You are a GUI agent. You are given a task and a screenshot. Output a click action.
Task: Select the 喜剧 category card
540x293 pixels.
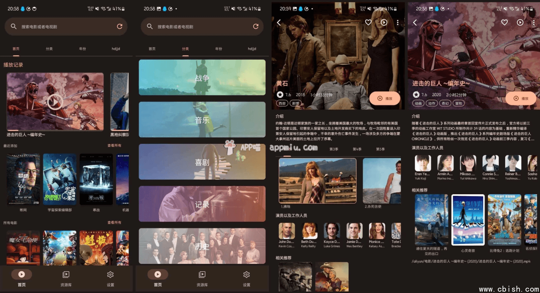click(202, 162)
